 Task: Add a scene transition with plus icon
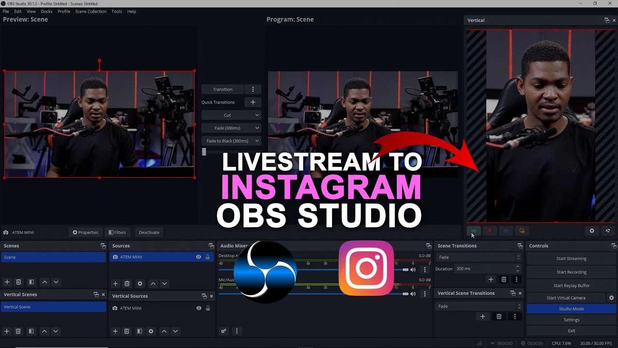point(491,279)
